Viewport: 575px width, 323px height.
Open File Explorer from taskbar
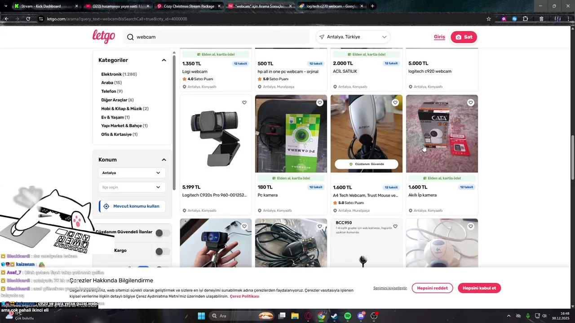(x=295, y=316)
